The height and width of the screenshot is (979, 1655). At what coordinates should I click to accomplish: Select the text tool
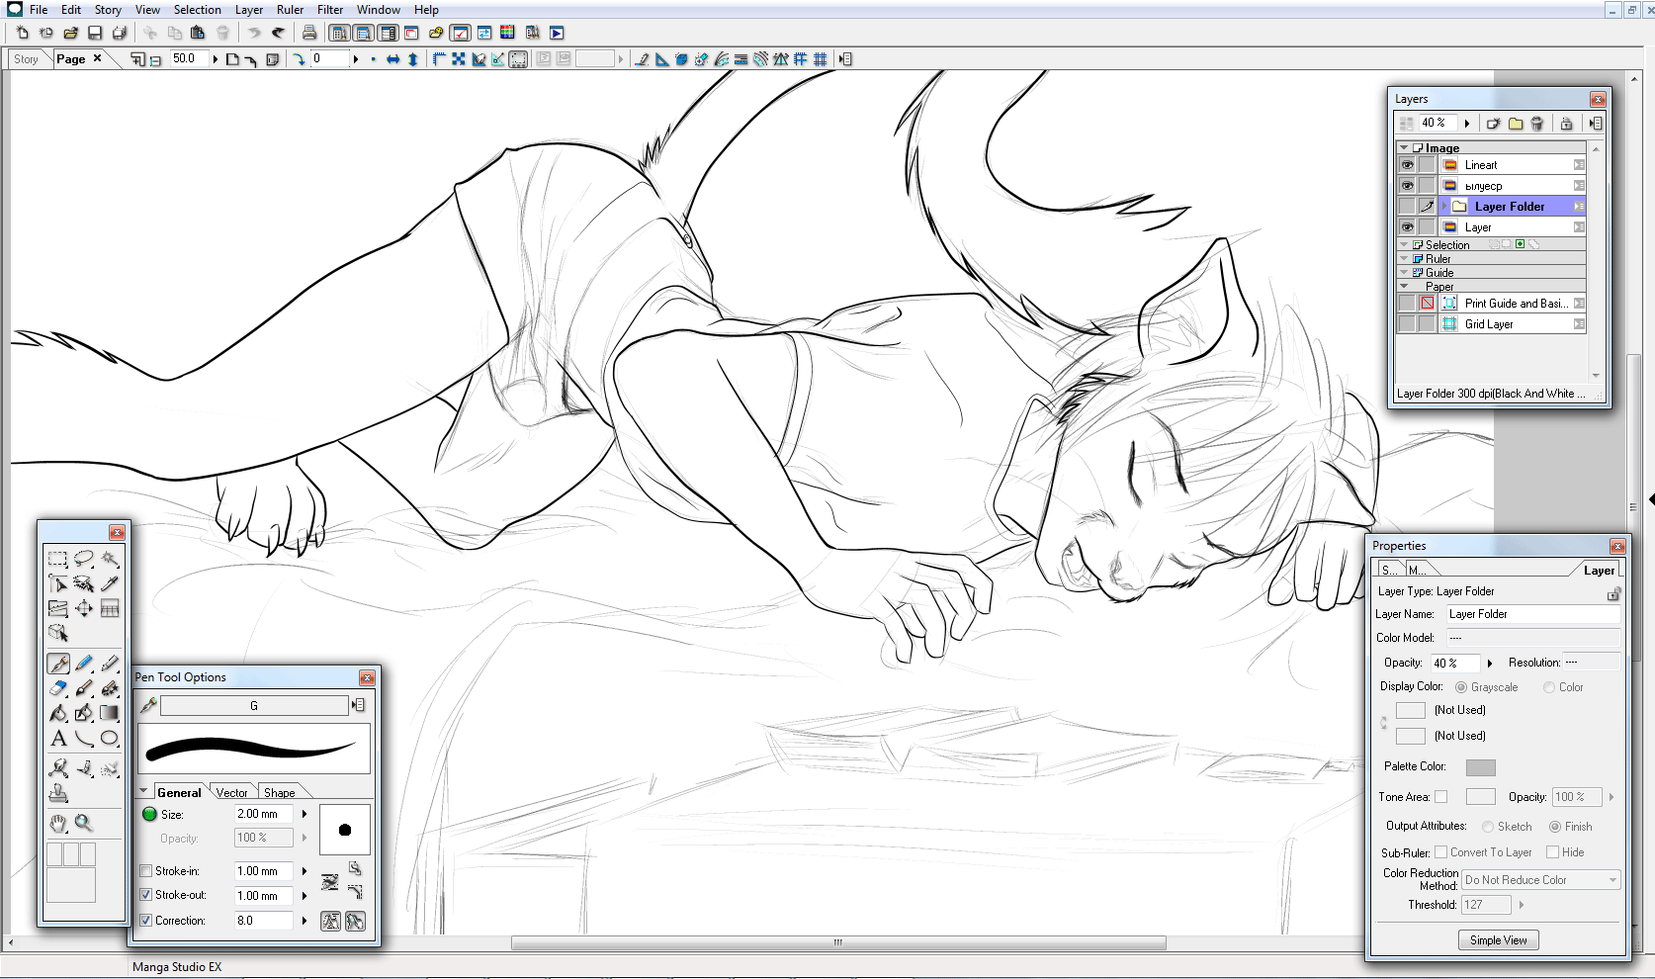tap(58, 738)
